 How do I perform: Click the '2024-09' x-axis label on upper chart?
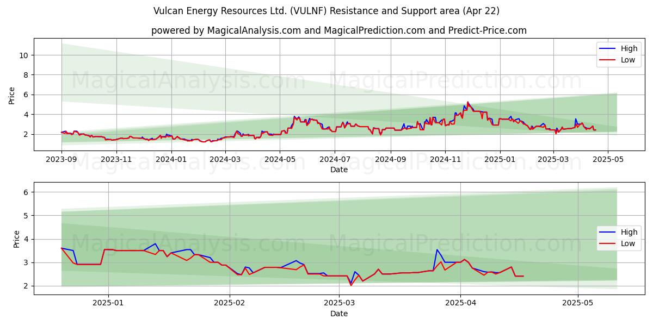(x=391, y=160)
